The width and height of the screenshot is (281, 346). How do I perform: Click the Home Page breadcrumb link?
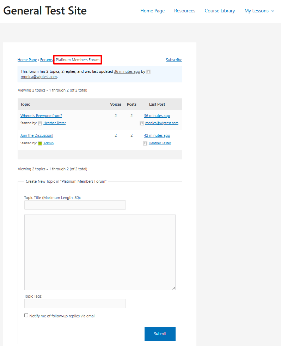(x=27, y=60)
